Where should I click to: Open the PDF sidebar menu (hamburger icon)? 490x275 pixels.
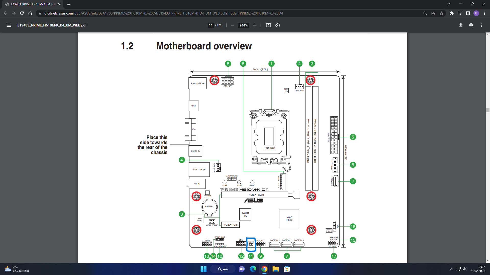(9, 25)
